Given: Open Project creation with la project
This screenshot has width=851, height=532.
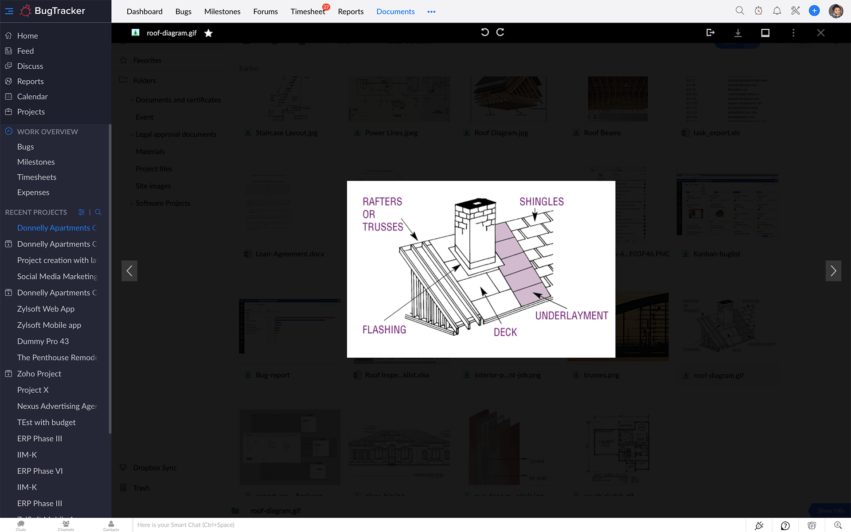Looking at the screenshot, I should pyautogui.click(x=57, y=260).
